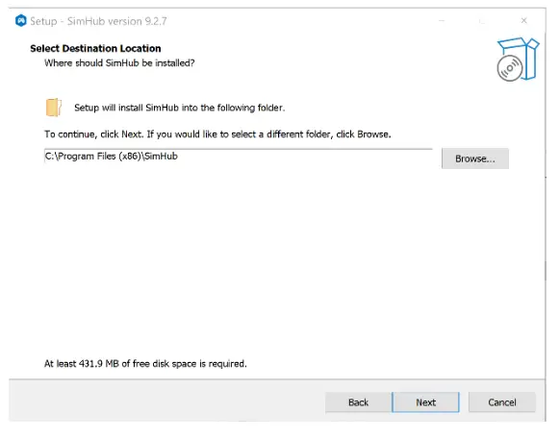Click the SimHub logo in the title bar
Image resolution: width=559 pixels, height=438 pixels.
pyautogui.click(x=20, y=20)
